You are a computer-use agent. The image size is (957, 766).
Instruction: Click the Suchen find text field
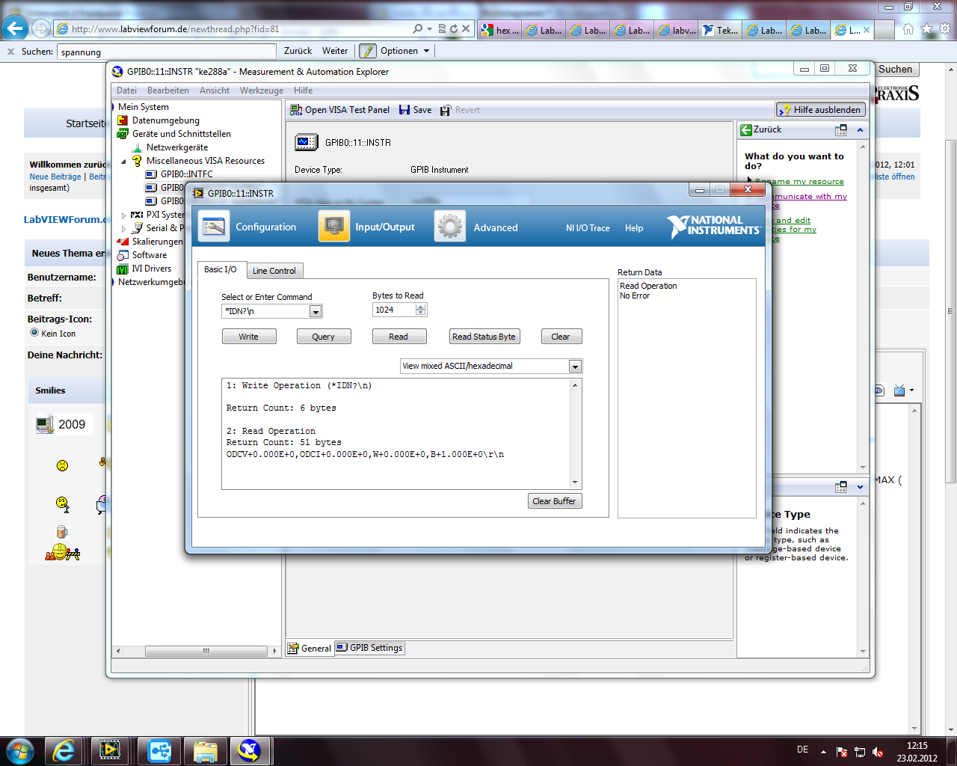click(166, 52)
